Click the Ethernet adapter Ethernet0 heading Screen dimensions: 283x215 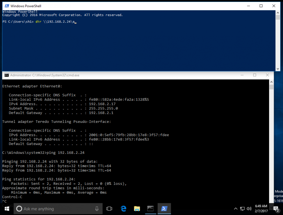click(x=32, y=86)
